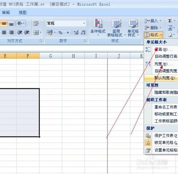This screenshot has height=174, width=178.
Task: Choose Rename Sheet (重命名工作表)
Action: (161, 107)
